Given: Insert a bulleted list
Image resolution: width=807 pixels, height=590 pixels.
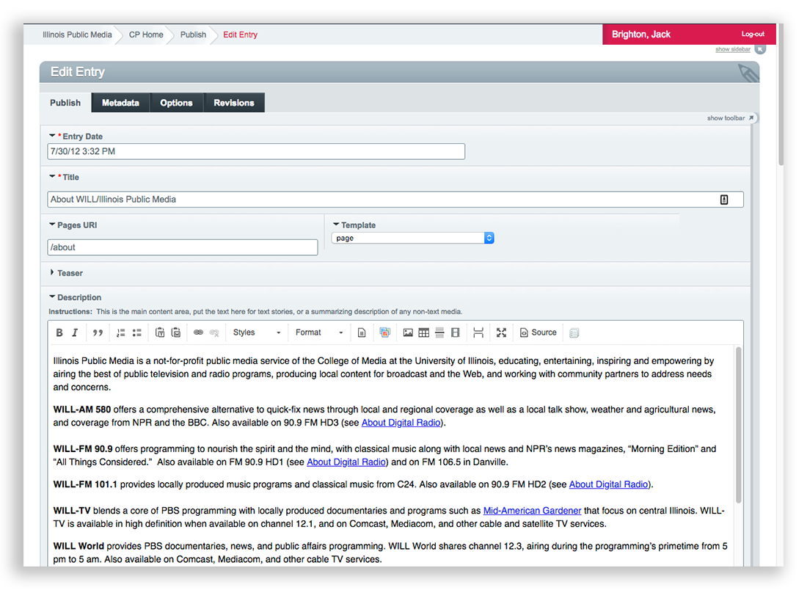Looking at the screenshot, I should [137, 332].
